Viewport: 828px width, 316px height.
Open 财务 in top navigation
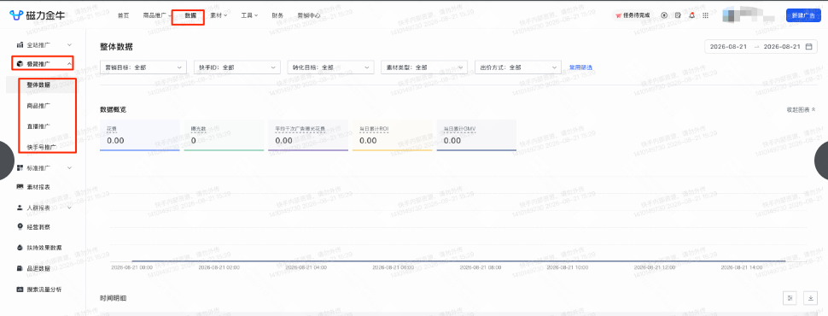(x=277, y=16)
